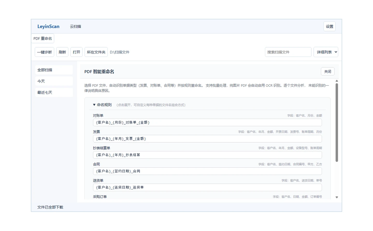Edit the 送货单 naming rule field

(x=207, y=187)
